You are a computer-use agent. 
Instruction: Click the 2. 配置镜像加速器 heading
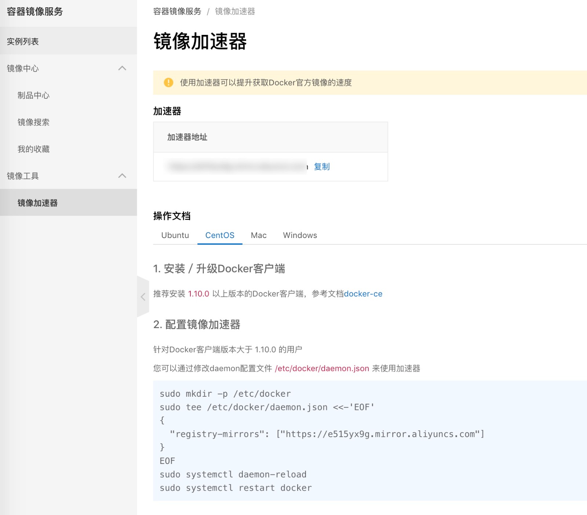[197, 324]
